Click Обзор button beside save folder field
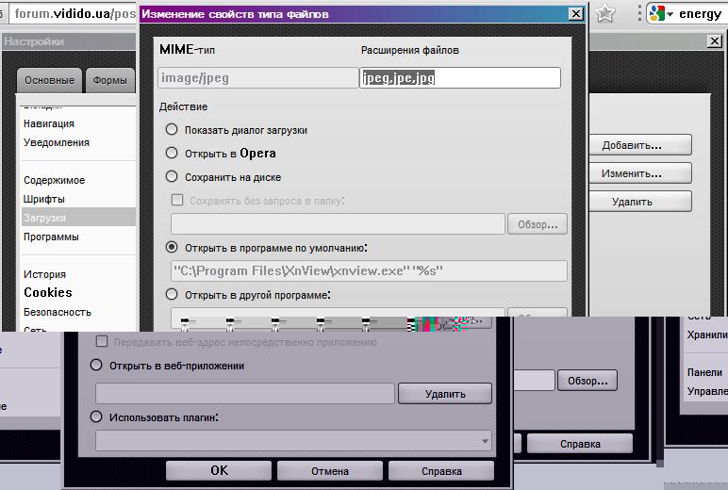This screenshot has width=728, height=490. pos(538,224)
